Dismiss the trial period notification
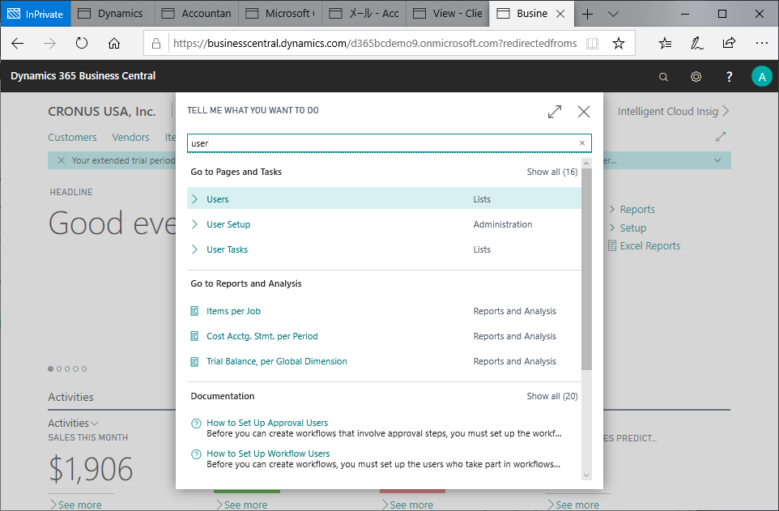 coord(61,160)
